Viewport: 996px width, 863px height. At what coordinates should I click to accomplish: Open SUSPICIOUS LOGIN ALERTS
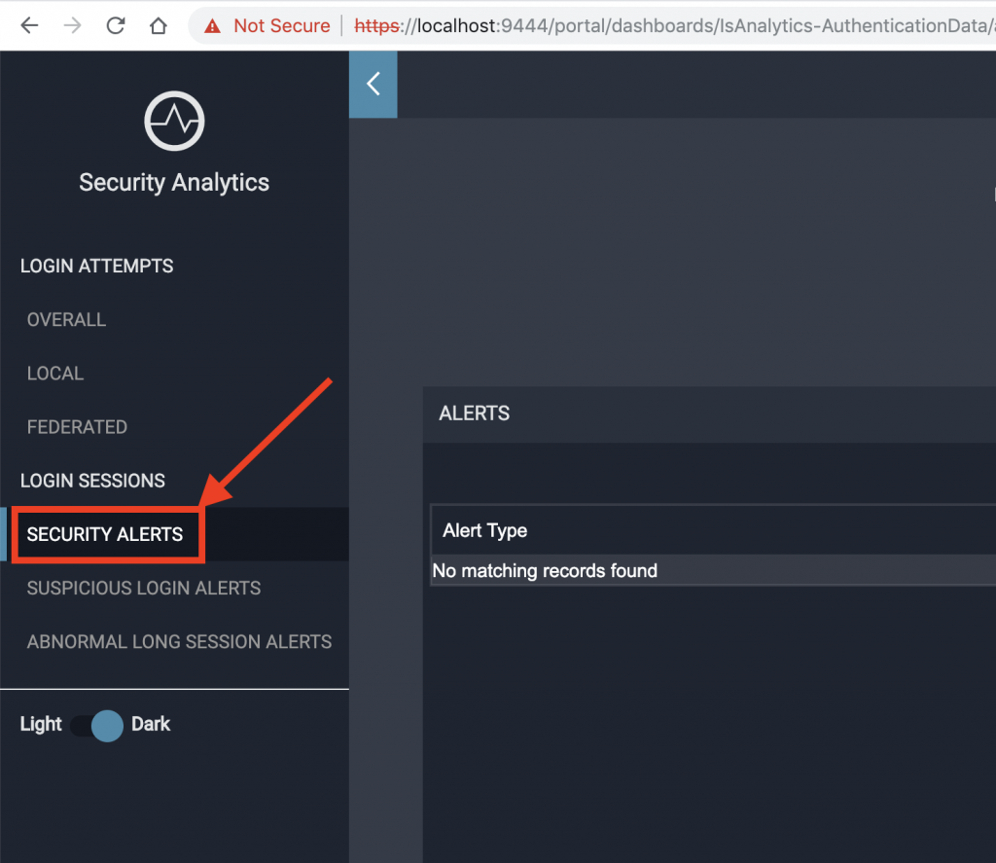tap(144, 589)
